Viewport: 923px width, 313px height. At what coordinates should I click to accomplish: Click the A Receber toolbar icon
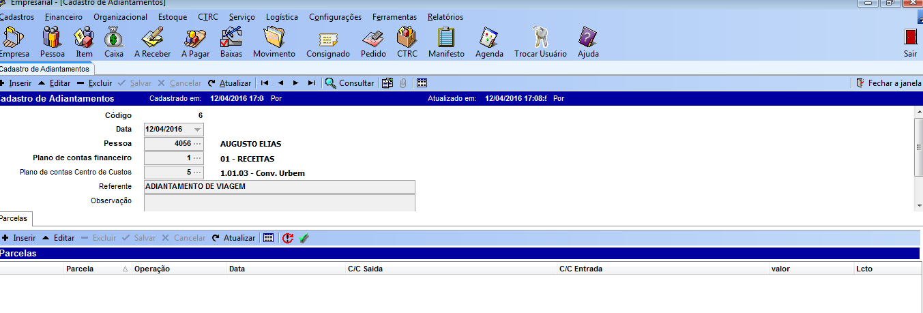click(152, 41)
